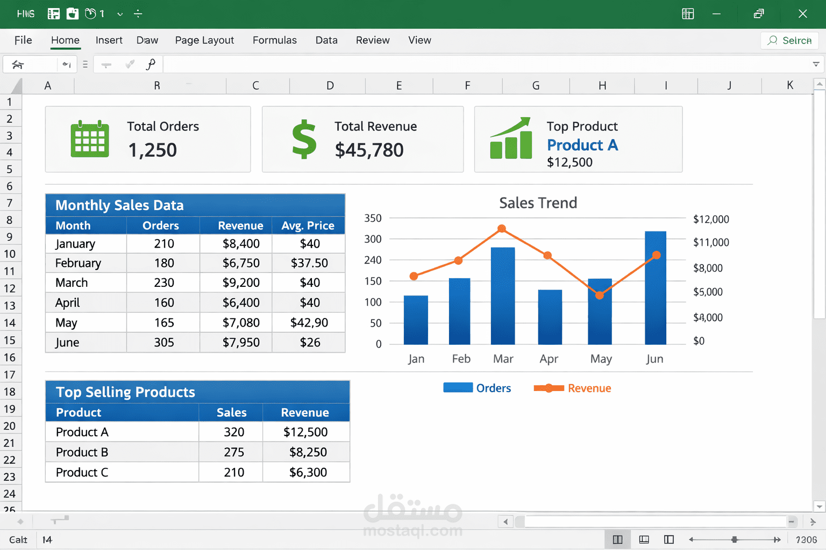
Task: Select the Product B cell
Action: click(122, 452)
